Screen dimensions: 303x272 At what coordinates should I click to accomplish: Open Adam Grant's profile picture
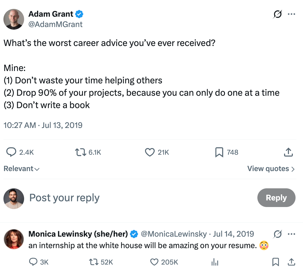(x=13, y=19)
